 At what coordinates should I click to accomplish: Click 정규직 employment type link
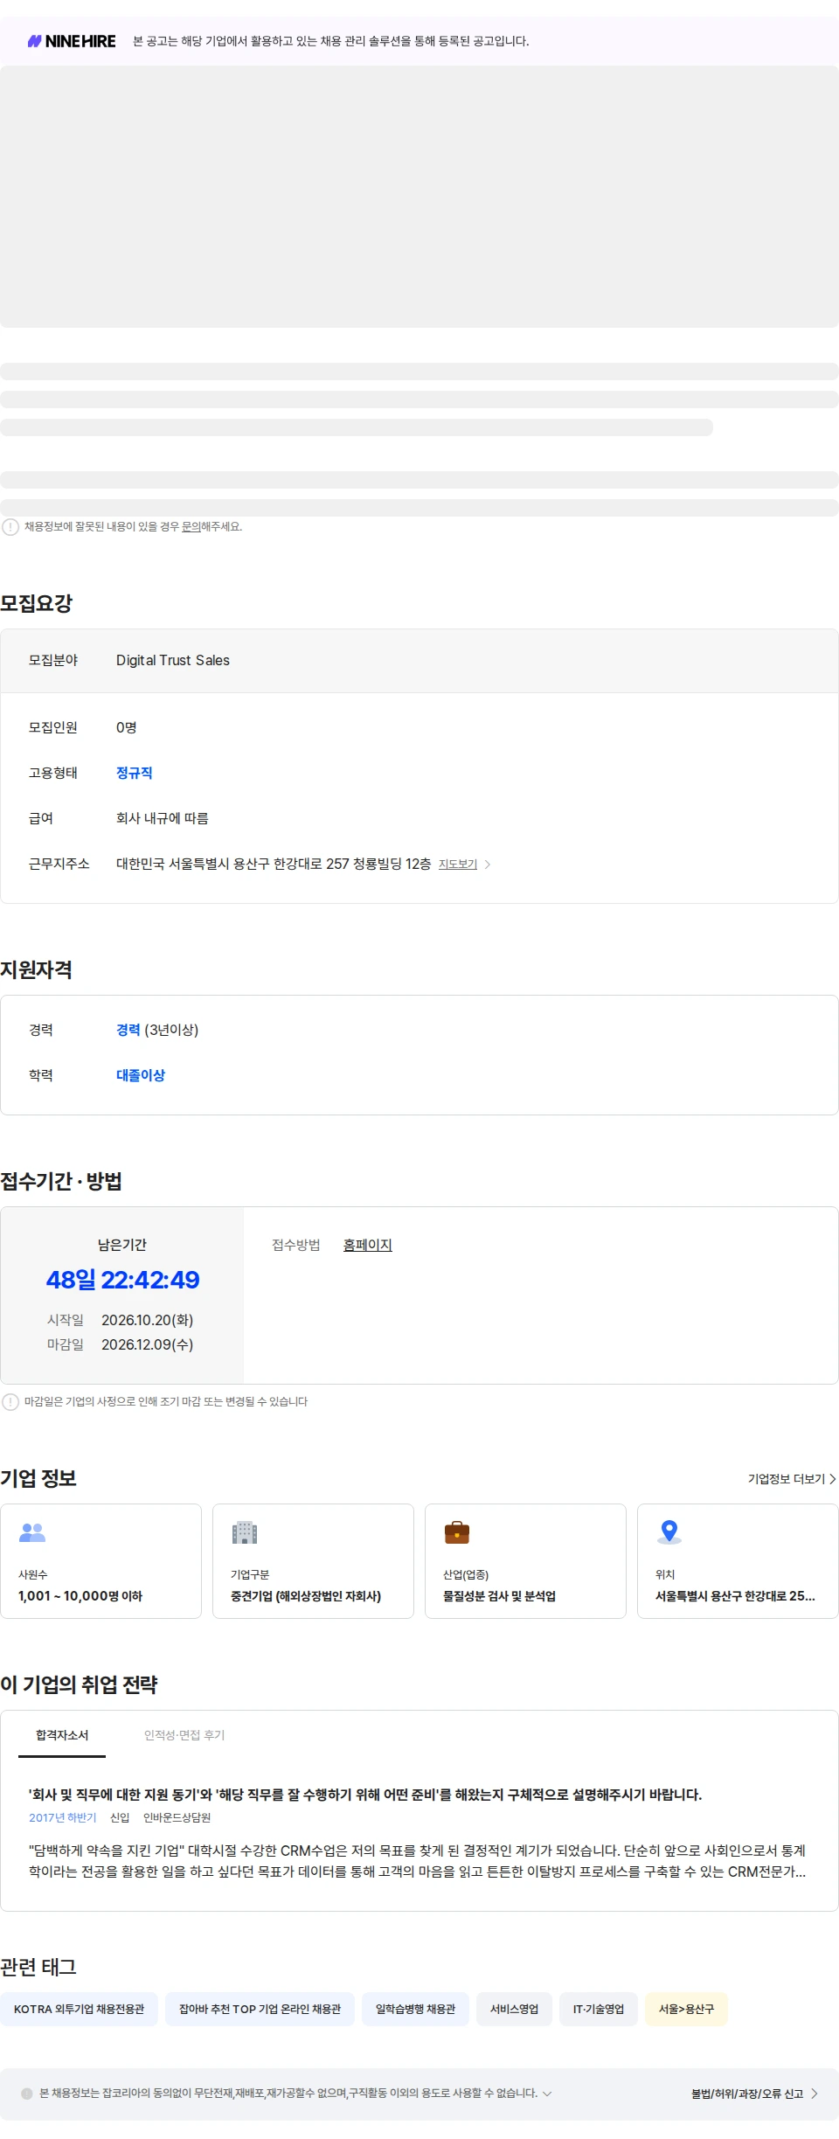(135, 773)
